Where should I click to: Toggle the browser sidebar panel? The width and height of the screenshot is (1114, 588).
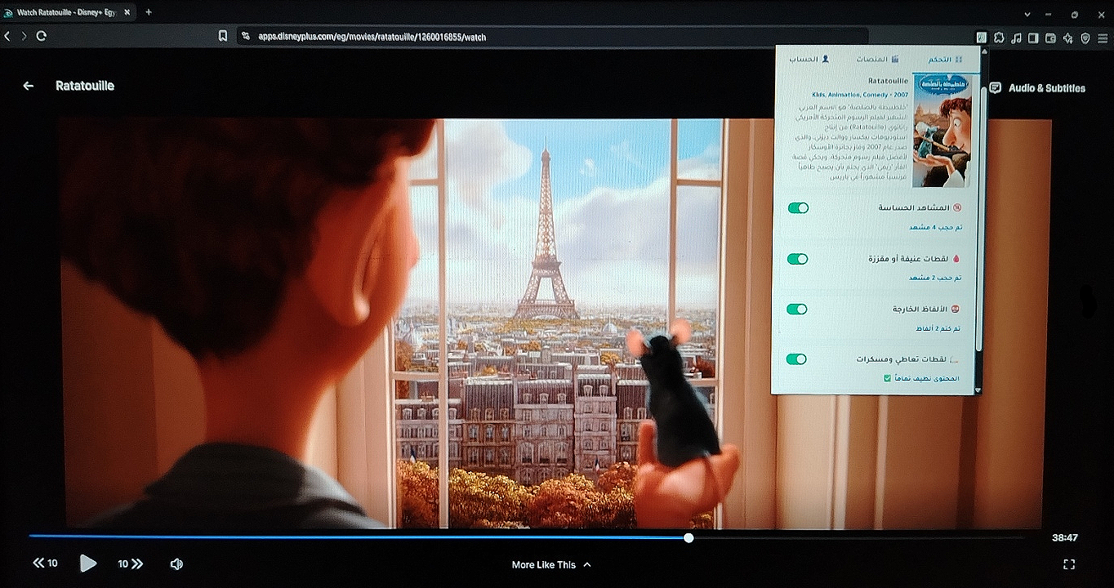pyautogui.click(x=1033, y=38)
